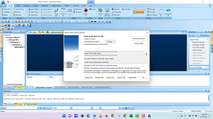213x119 pixels.
Task: Click the help question mark toolbar icon
Action: click(x=28, y=25)
